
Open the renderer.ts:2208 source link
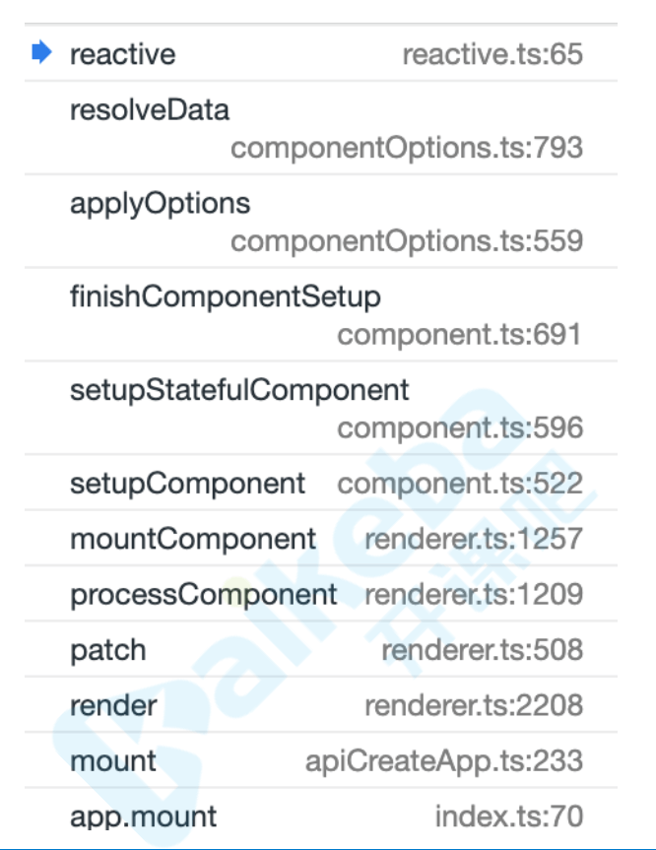coord(474,704)
